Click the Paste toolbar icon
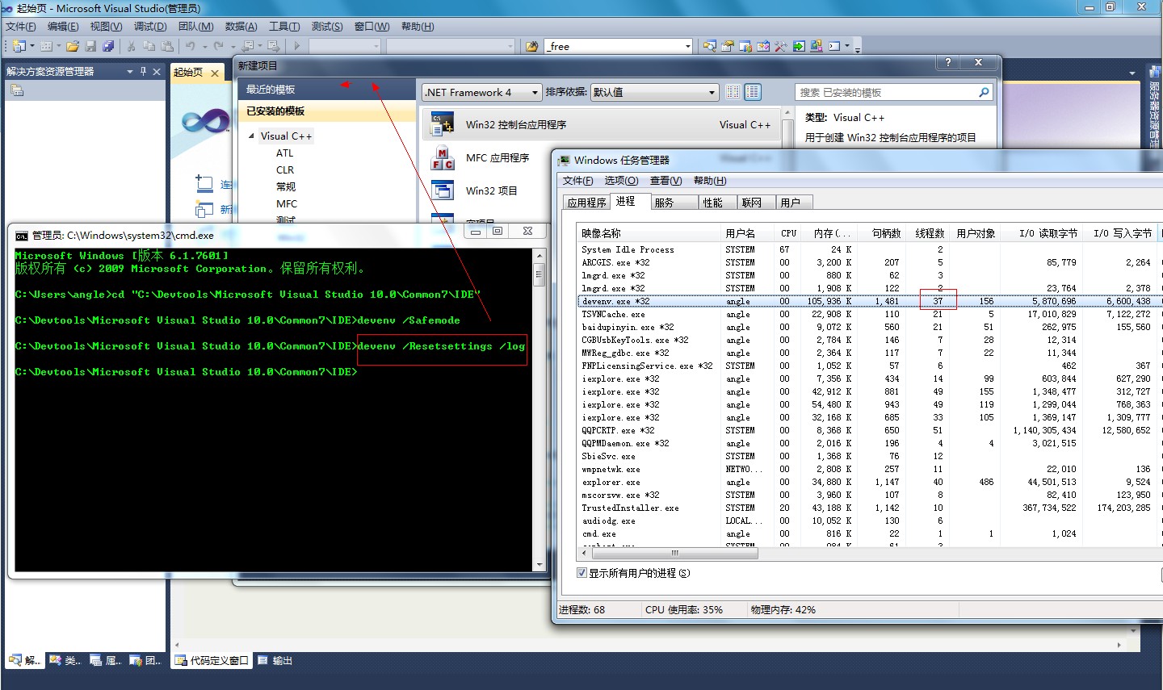Screen dimensions: 1163x690 click(166, 46)
